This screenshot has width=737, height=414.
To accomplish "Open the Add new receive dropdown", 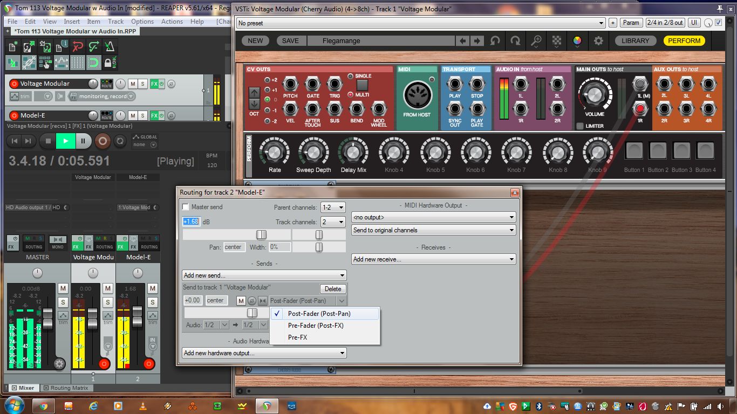I will click(x=434, y=259).
